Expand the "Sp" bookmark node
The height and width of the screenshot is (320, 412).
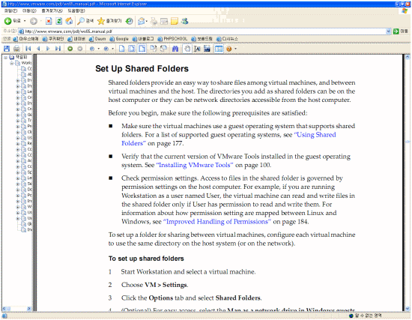18,172
